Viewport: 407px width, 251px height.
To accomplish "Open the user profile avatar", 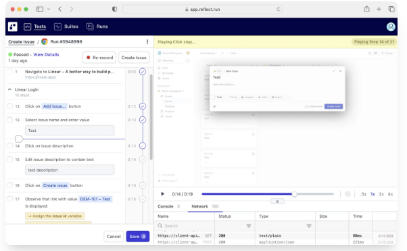I will click(x=391, y=26).
